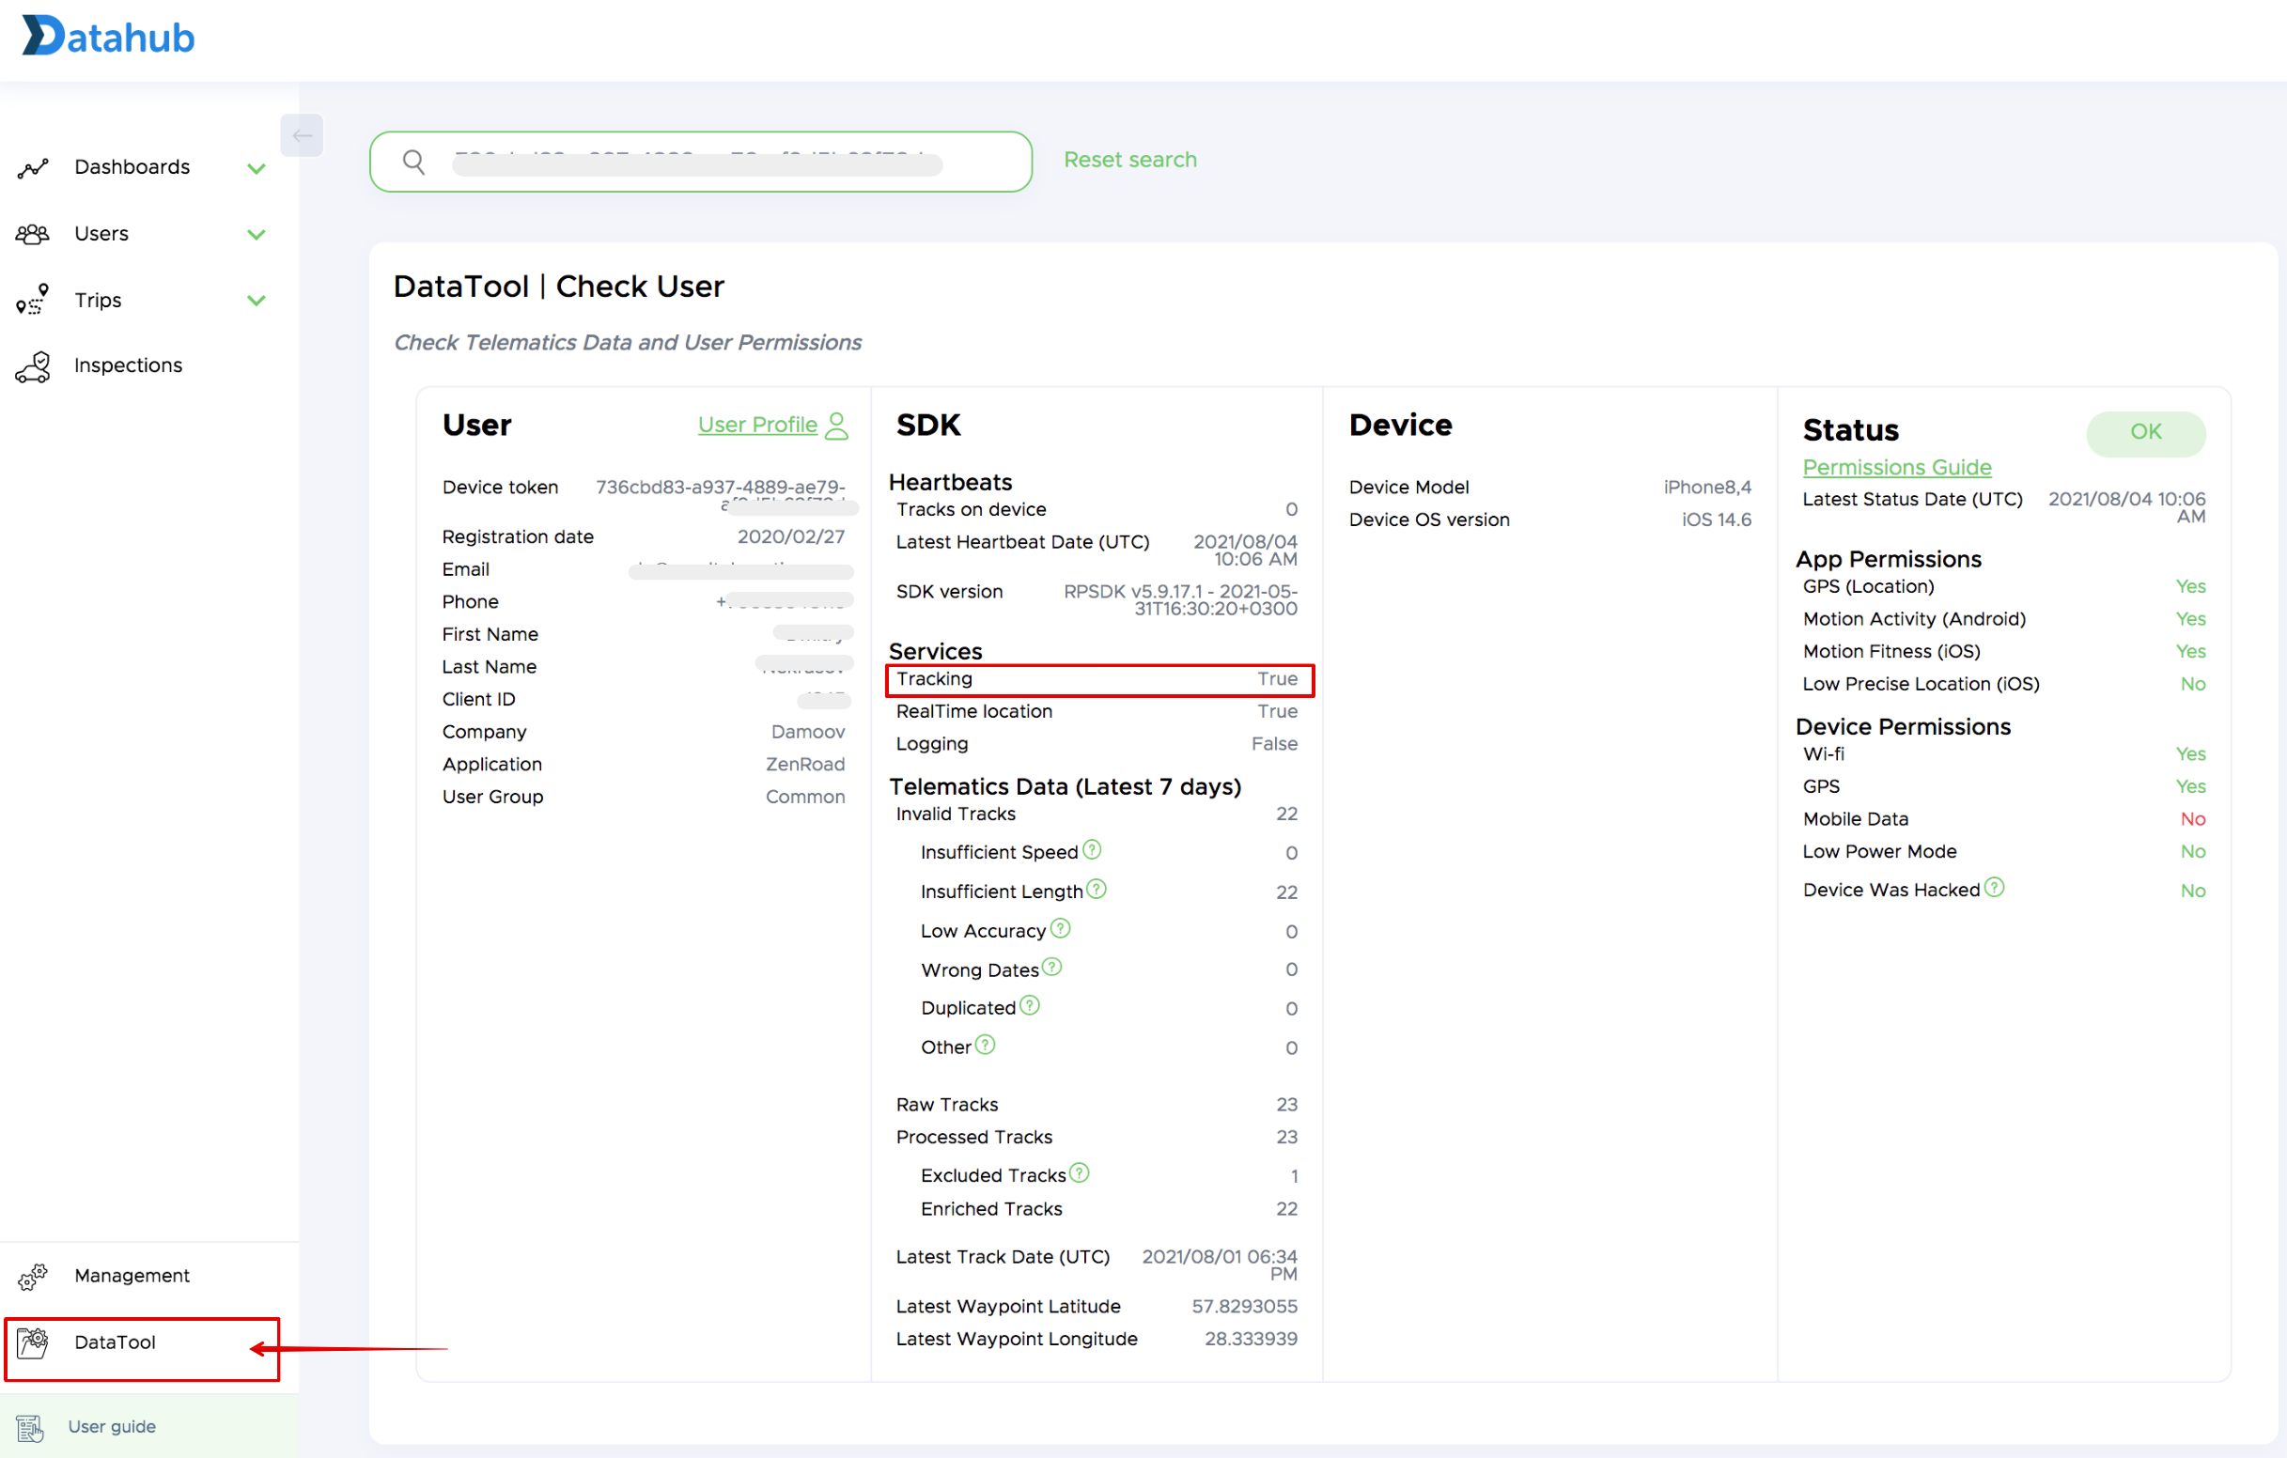Show help for Insufficient Speed
Screen dimensions: 2287x1458
click(1092, 849)
